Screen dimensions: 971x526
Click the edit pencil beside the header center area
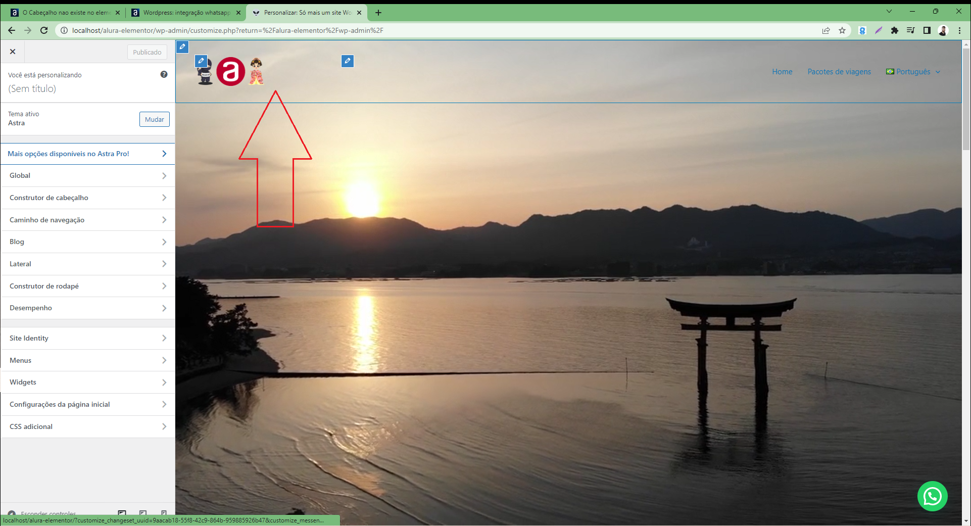point(348,61)
